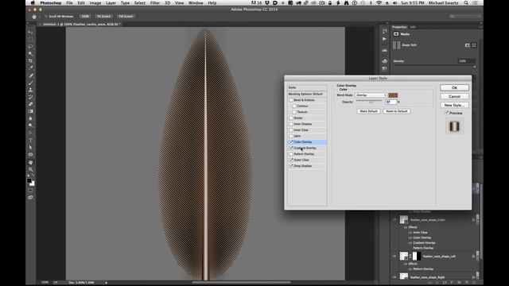Expand fx effects of feather_vane_shape_Right layer
Screen dimensions: 509x286
click(x=477, y=276)
